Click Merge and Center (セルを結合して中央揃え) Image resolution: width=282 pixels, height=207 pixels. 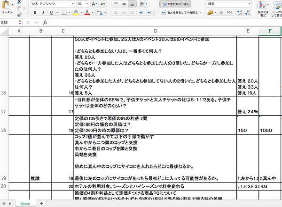point(179,13)
